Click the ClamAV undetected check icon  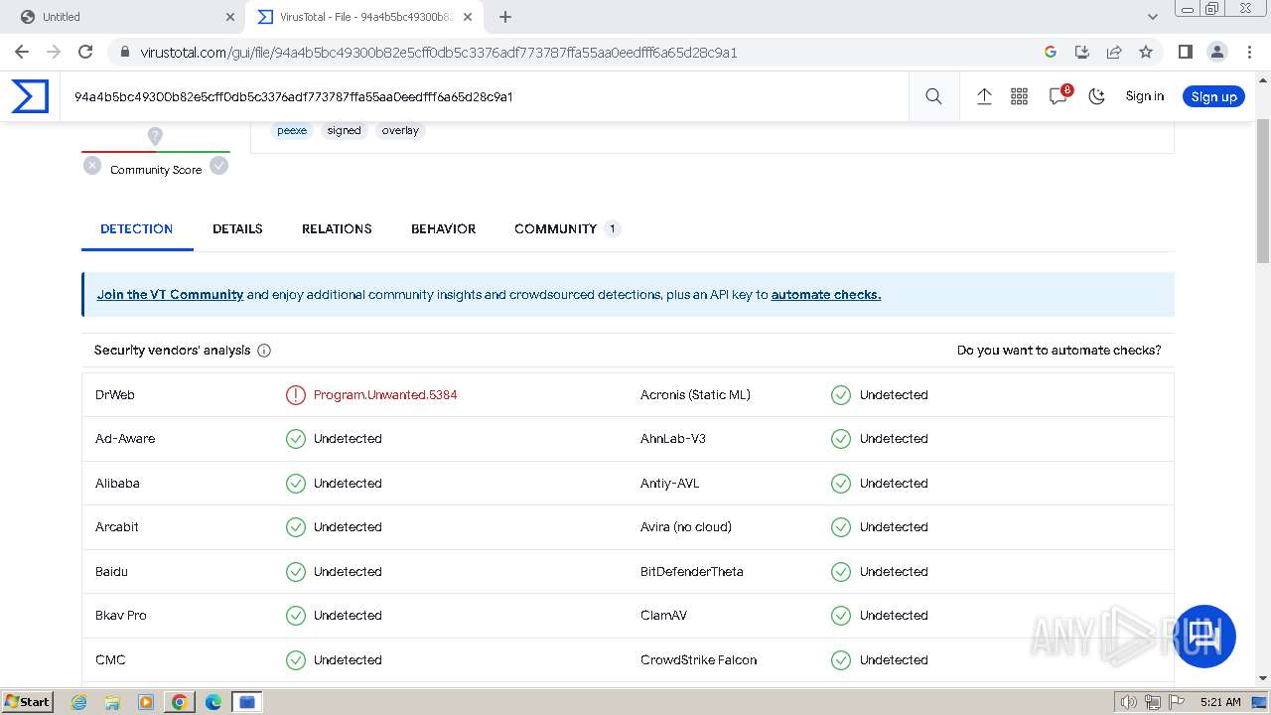(x=841, y=616)
